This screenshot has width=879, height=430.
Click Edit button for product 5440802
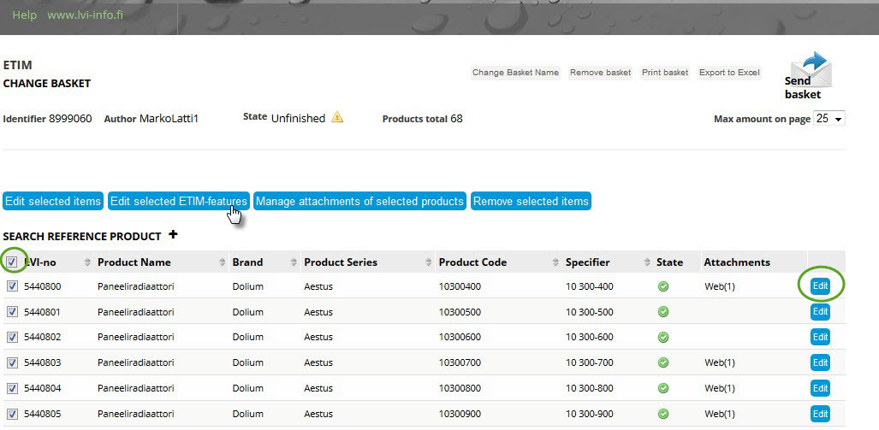[x=820, y=337]
